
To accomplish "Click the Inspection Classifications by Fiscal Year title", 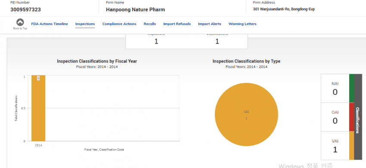I will coord(97,61).
